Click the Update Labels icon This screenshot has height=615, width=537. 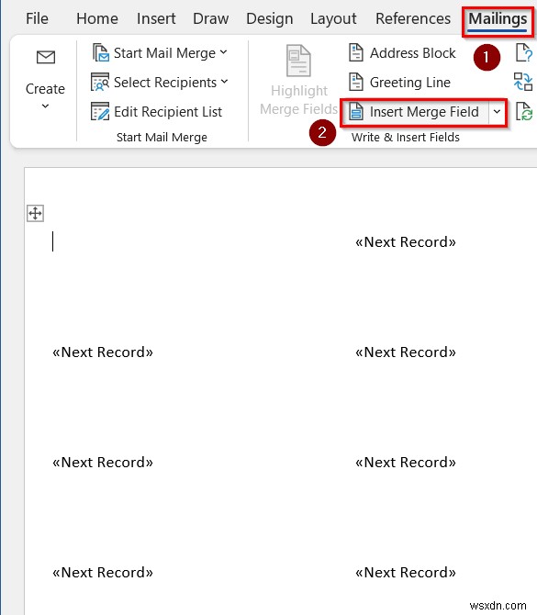(523, 111)
